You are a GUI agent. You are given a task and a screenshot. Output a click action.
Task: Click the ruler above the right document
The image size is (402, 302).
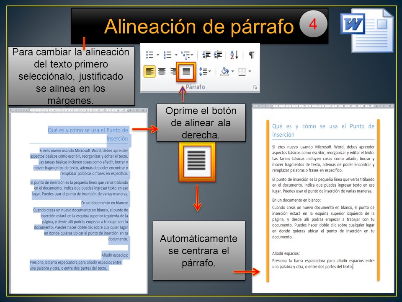(x=323, y=106)
